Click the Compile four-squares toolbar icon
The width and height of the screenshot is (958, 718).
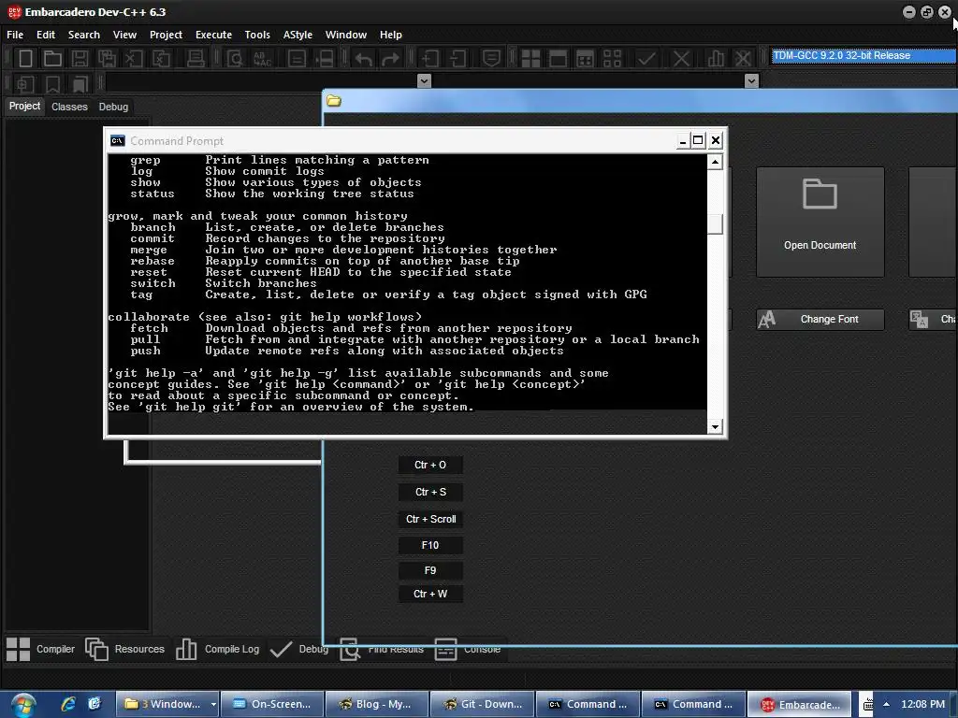click(x=530, y=59)
